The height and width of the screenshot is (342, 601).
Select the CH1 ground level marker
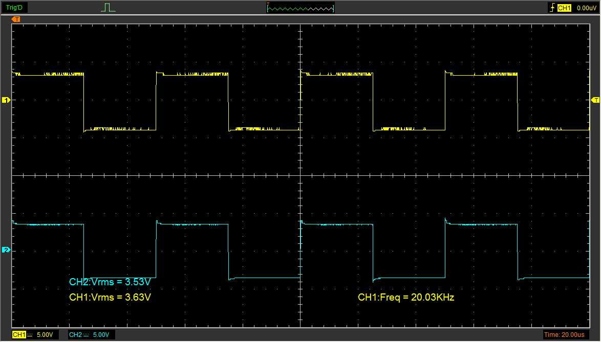tap(6, 100)
